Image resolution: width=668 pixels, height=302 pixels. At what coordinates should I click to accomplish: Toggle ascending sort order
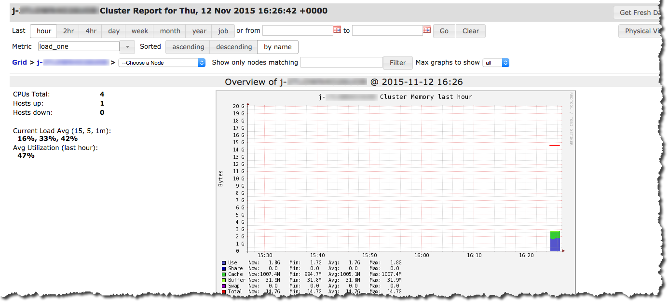point(188,47)
